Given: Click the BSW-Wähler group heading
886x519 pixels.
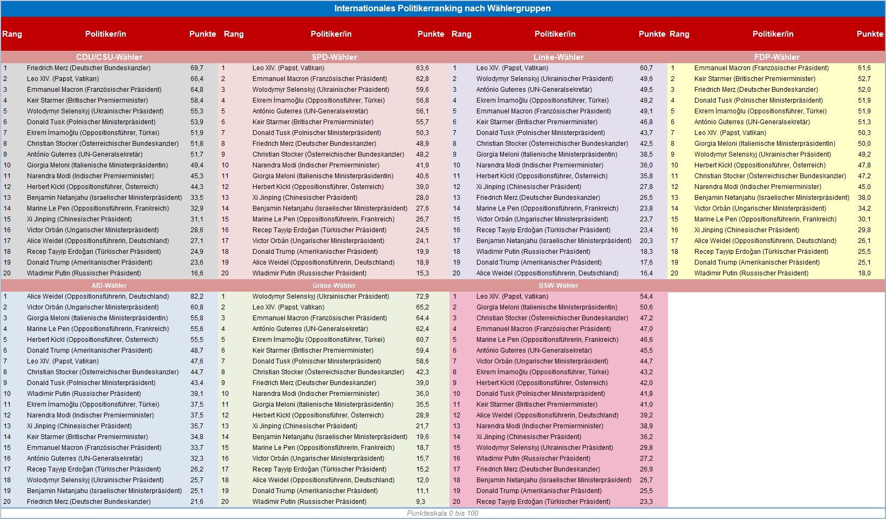Looking at the screenshot, I should point(558,286).
